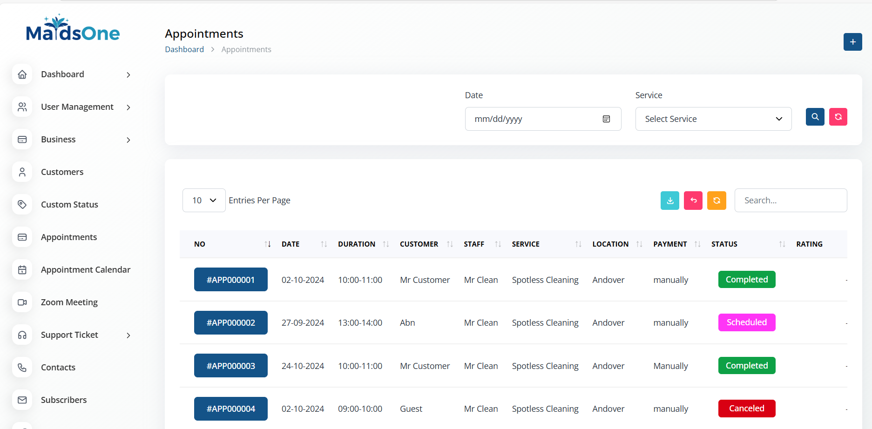The width and height of the screenshot is (872, 429).
Task: Click the blue search filter icon
Action: tap(815, 117)
